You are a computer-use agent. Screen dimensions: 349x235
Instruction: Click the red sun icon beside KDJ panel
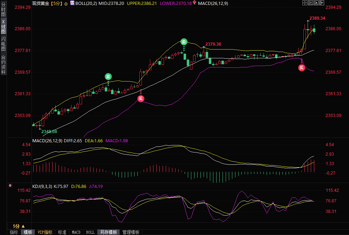pyautogui.click(x=10, y=185)
